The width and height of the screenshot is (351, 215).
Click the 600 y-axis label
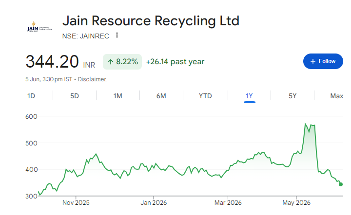pyautogui.click(x=31, y=117)
